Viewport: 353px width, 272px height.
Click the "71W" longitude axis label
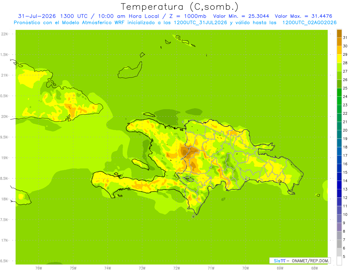click(211, 268)
